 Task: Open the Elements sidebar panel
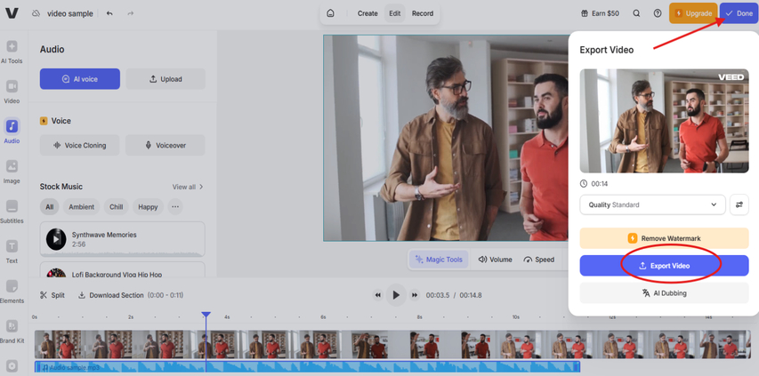coord(12,292)
